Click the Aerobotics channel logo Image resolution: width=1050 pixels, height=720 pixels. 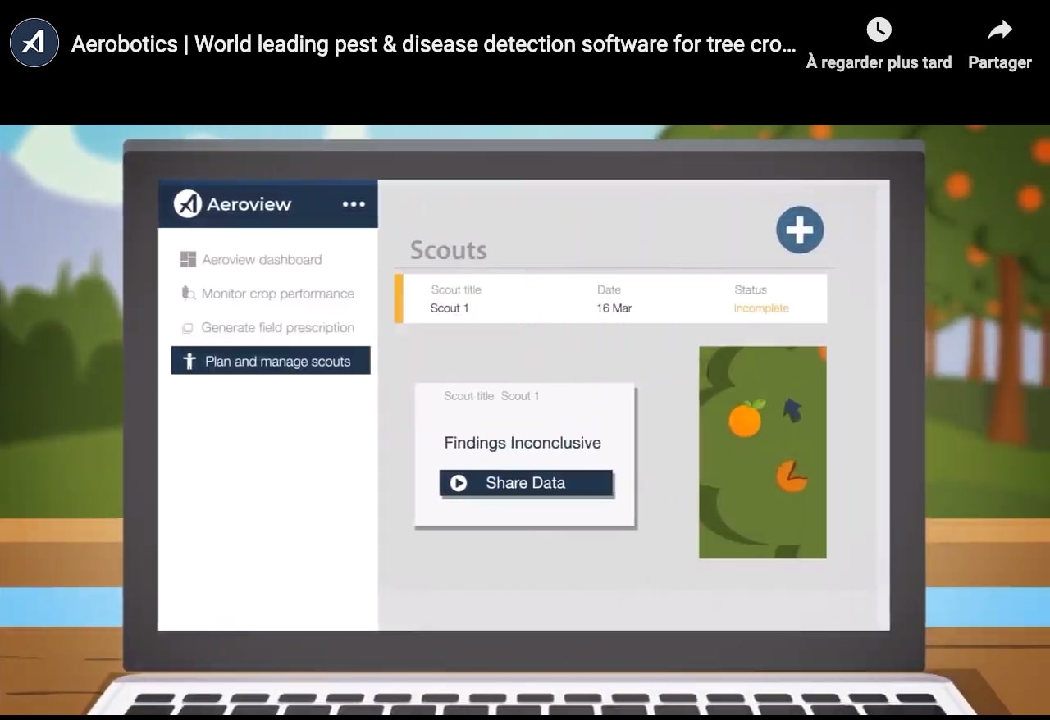34,43
